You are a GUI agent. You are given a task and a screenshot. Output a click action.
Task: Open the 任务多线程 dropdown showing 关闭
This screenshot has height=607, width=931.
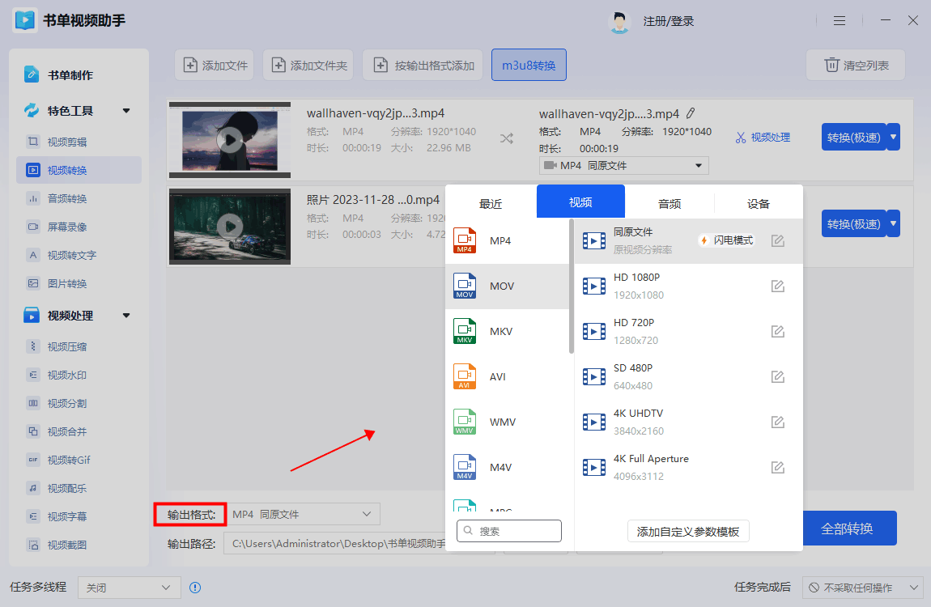click(x=129, y=587)
